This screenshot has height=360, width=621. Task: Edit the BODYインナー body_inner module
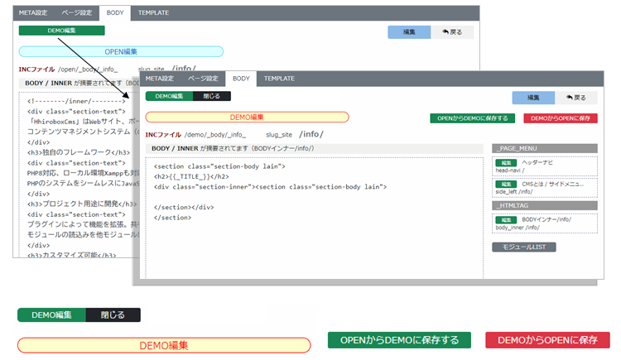[x=507, y=219]
